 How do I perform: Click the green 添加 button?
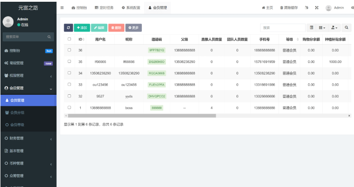(x=82, y=28)
